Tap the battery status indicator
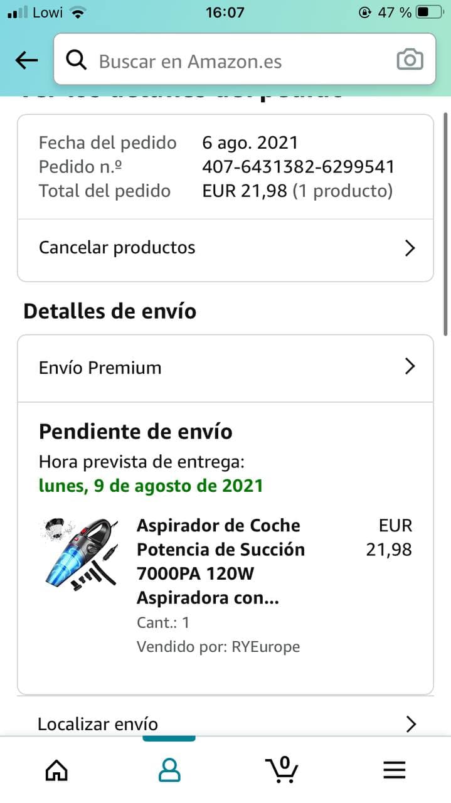 click(x=429, y=12)
